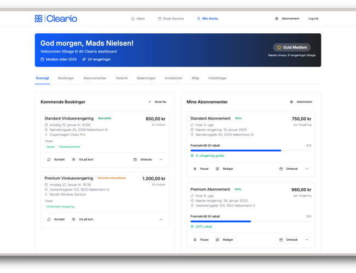Click the 1.200,00 kr price
Image resolution: width=356 pixels, height=273 pixels.
154,179
